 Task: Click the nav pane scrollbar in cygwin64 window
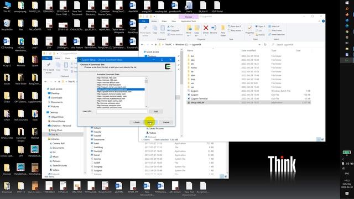pos(181,92)
